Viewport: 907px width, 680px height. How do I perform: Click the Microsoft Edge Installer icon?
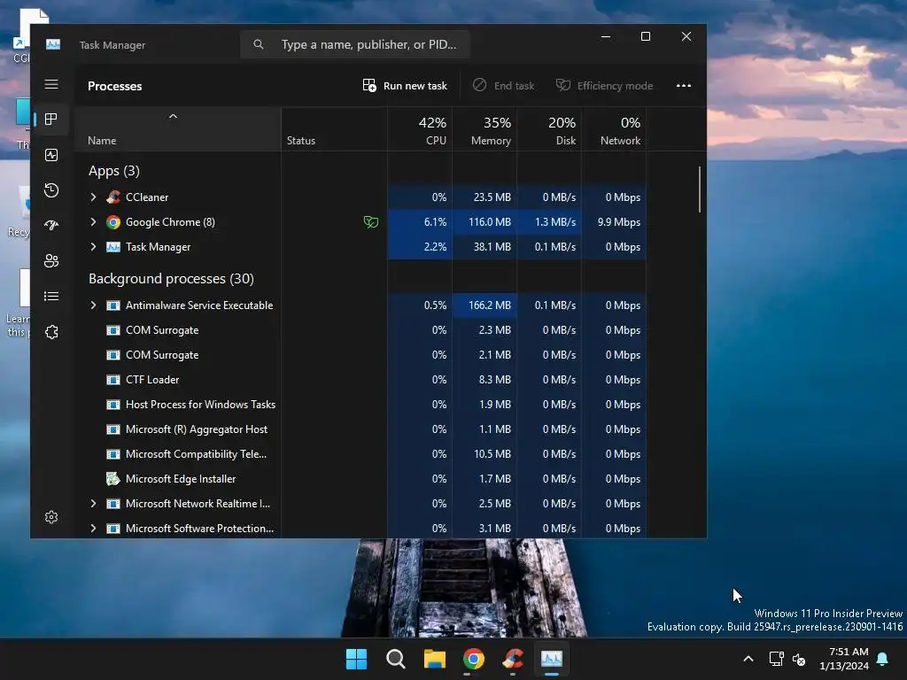(113, 479)
